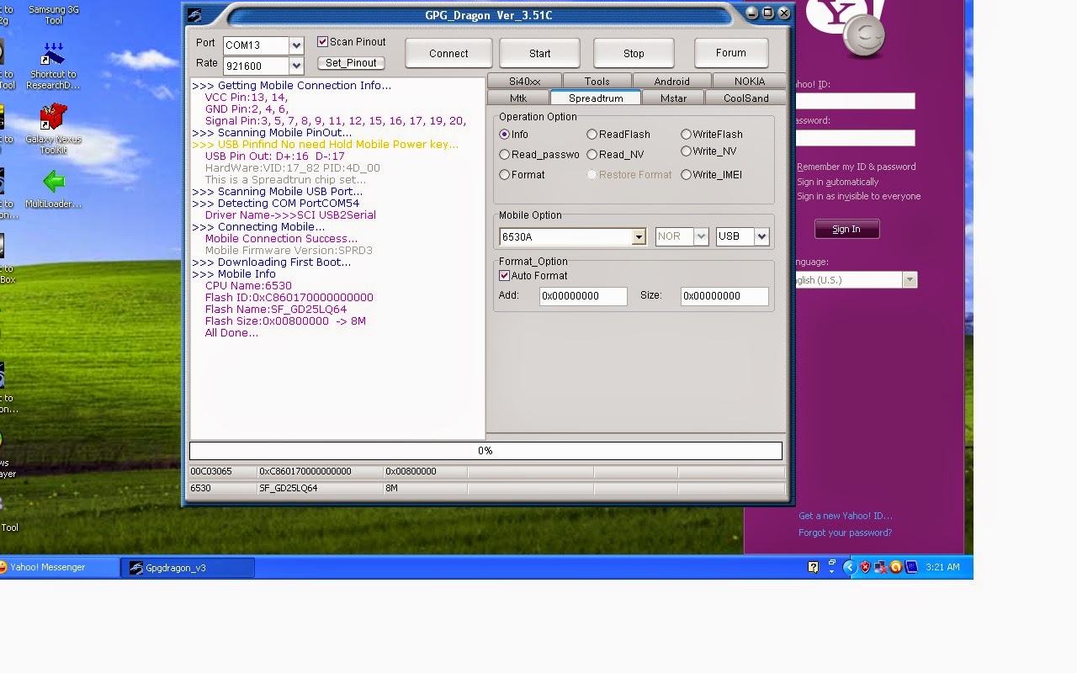Open the red security shield tray icon

[x=865, y=568]
